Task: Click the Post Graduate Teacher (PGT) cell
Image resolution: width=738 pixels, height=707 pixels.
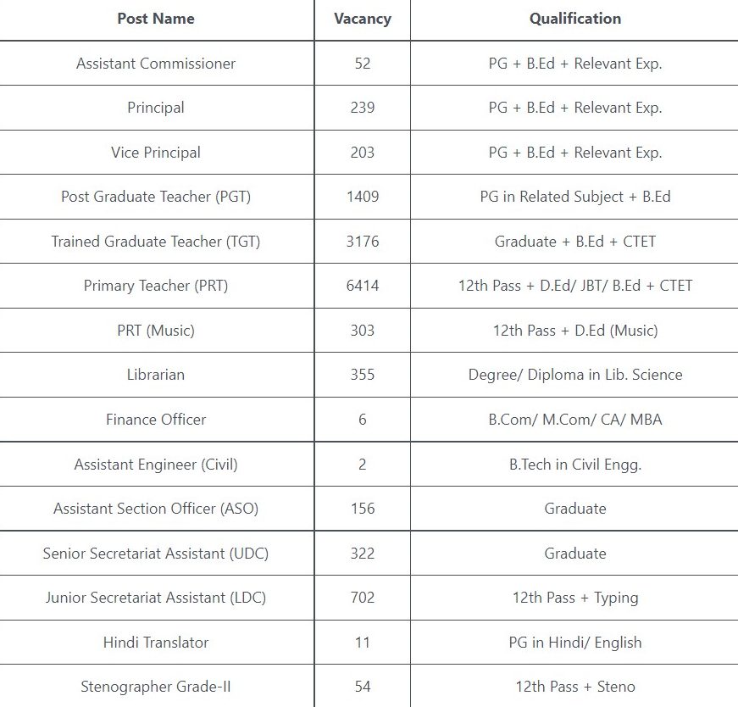Action: tap(156, 197)
